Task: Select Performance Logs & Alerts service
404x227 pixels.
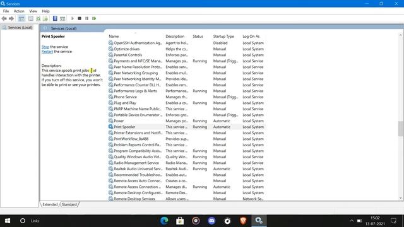Action: 187,91
